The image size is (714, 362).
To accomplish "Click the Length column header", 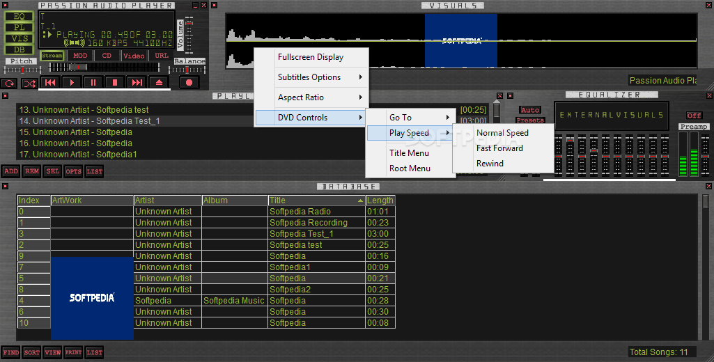I will pyautogui.click(x=380, y=200).
